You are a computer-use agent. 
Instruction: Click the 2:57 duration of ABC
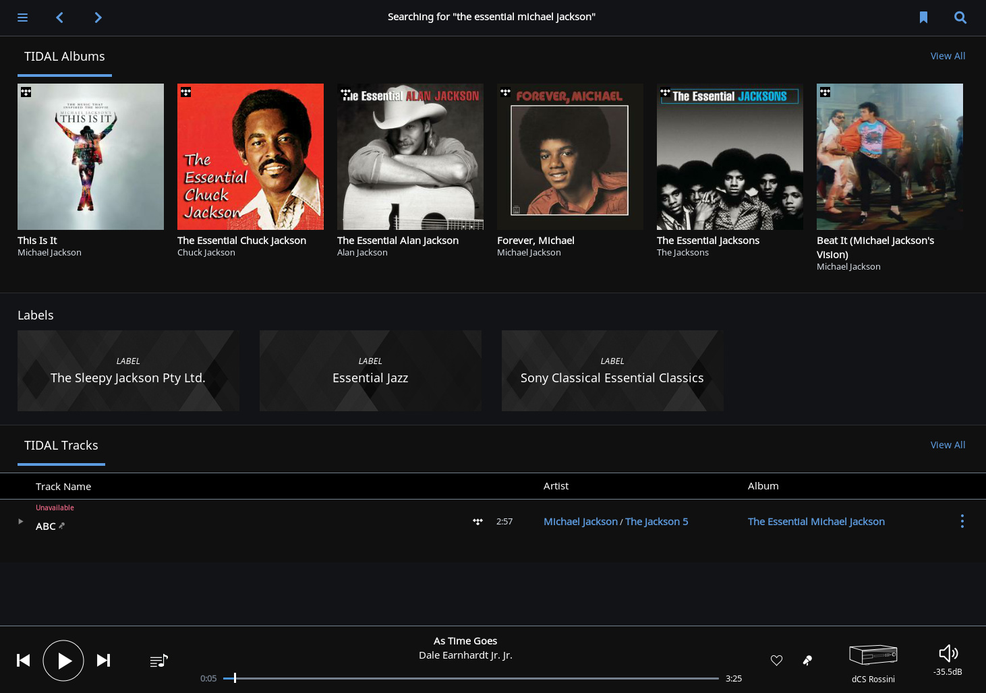(x=504, y=522)
